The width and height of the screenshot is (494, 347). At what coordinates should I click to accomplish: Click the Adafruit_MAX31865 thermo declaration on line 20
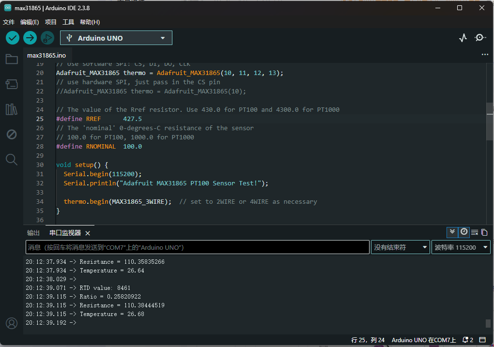tap(170, 73)
